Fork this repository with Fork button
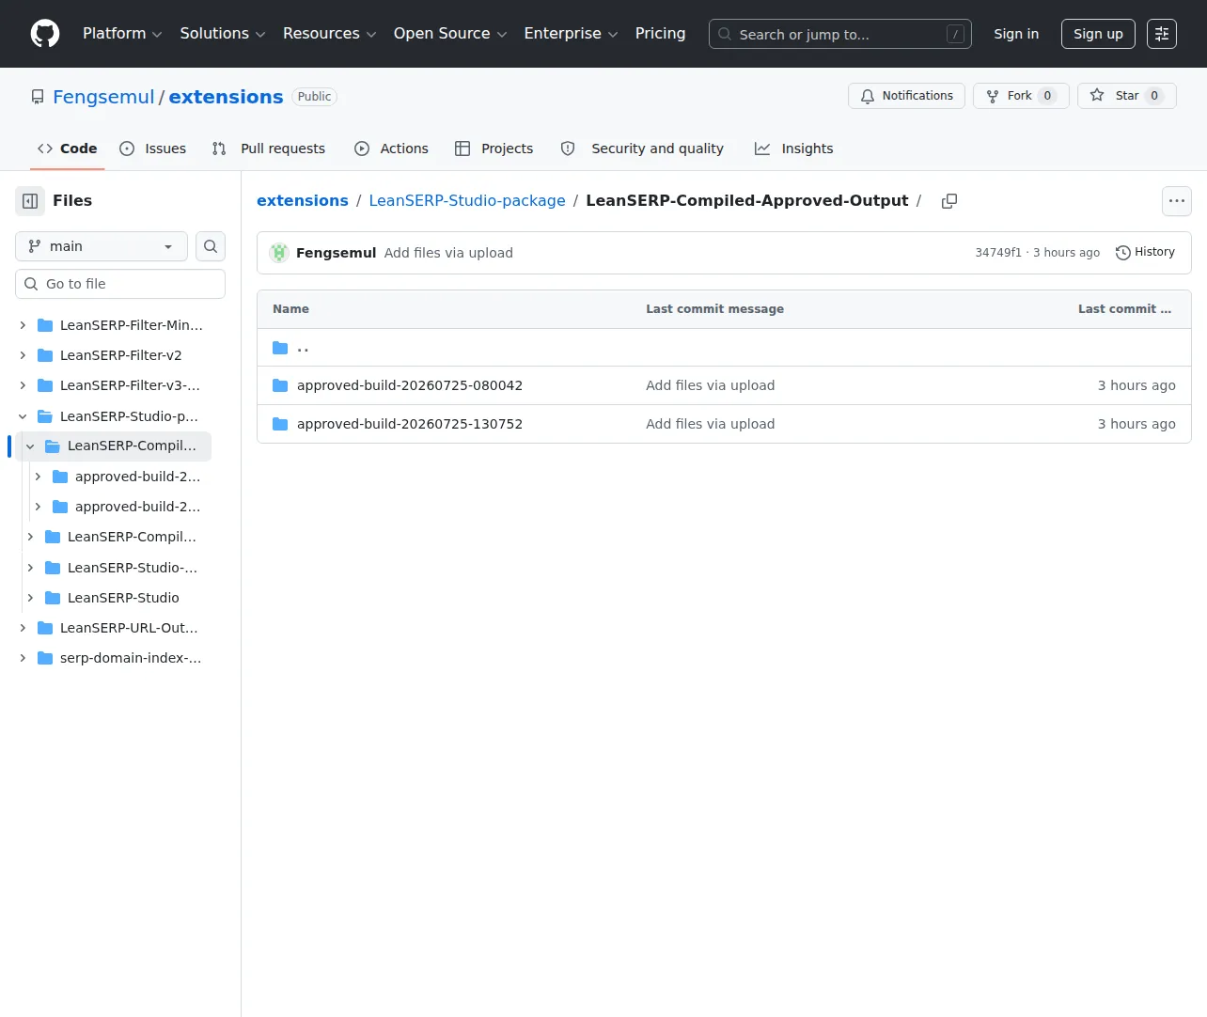 click(x=1021, y=96)
